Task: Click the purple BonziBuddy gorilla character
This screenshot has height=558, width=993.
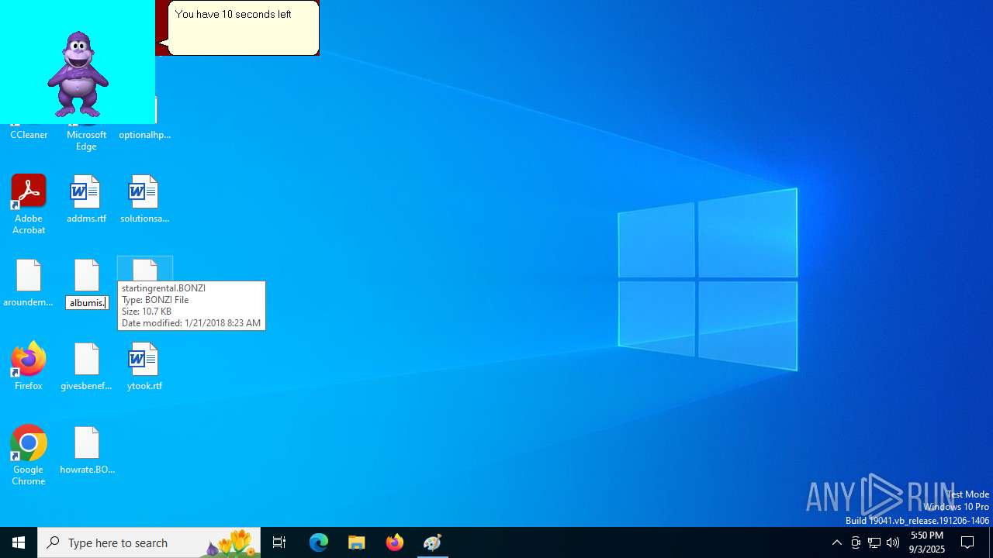Action: pyautogui.click(x=78, y=74)
